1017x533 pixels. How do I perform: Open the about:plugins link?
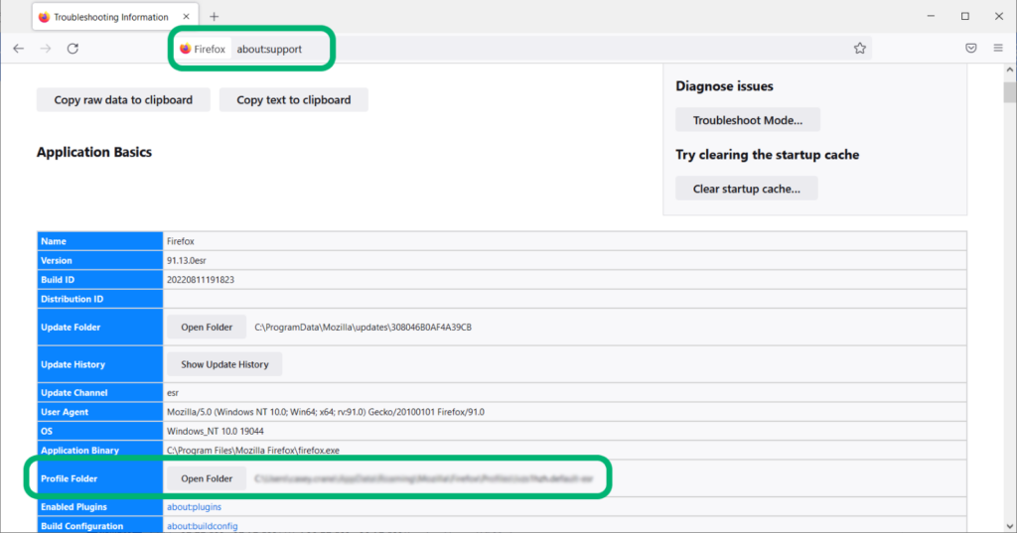point(194,507)
